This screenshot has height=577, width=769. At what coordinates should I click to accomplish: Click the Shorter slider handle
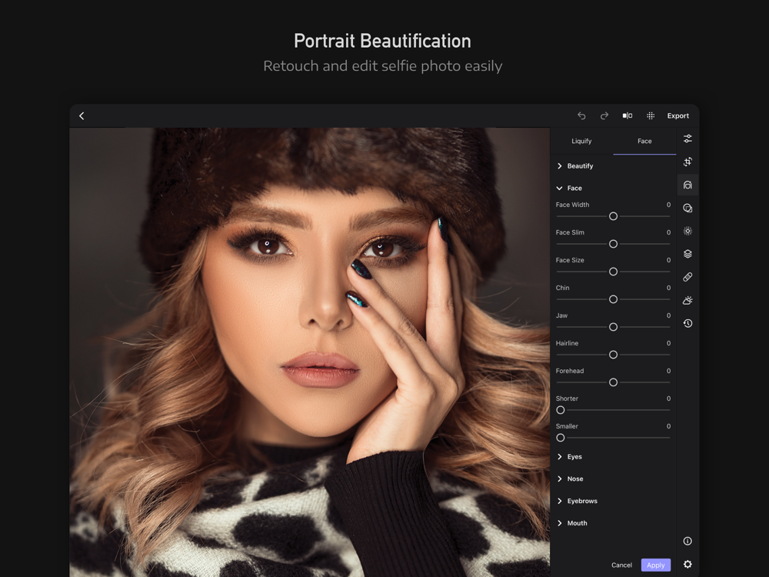(x=561, y=410)
